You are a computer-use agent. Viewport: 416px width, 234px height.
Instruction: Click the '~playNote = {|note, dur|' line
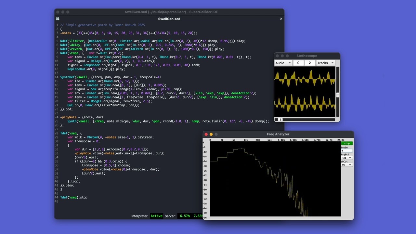point(82,117)
